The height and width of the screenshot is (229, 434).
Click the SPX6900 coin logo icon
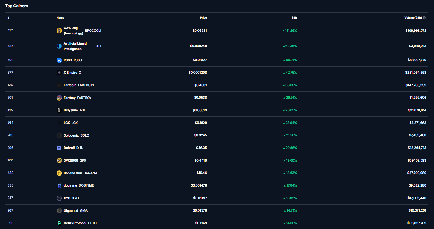59,160
